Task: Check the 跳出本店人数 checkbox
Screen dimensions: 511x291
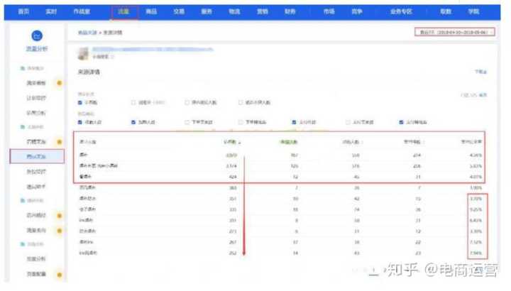Action: (x=241, y=102)
